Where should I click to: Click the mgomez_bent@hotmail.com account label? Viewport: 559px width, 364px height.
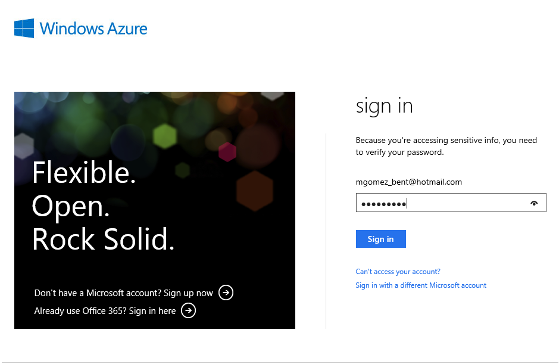[408, 182]
